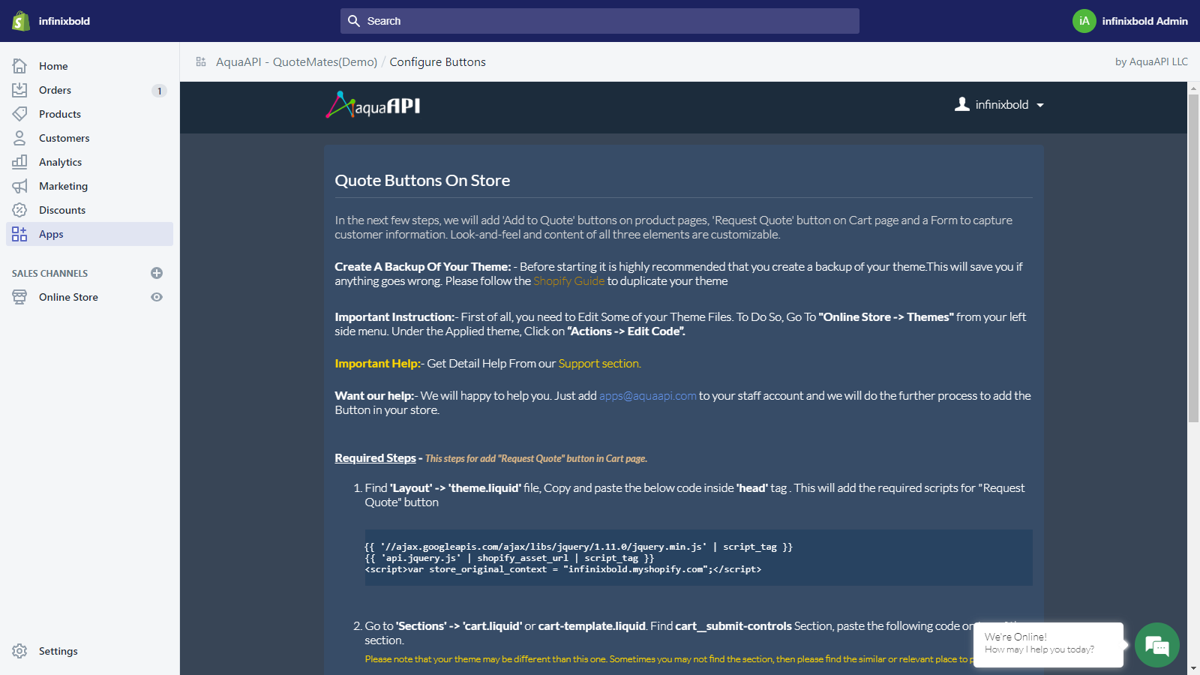Click the page scrollbar thumb
Viewport: 1200px width, 675px height.
(1194, 258)
